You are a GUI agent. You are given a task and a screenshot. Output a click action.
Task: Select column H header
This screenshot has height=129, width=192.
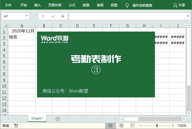click(x=144, y=26)
